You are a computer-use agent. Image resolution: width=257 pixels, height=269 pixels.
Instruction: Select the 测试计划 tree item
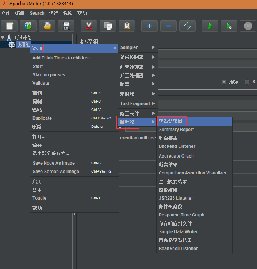[x=22, y=38]
